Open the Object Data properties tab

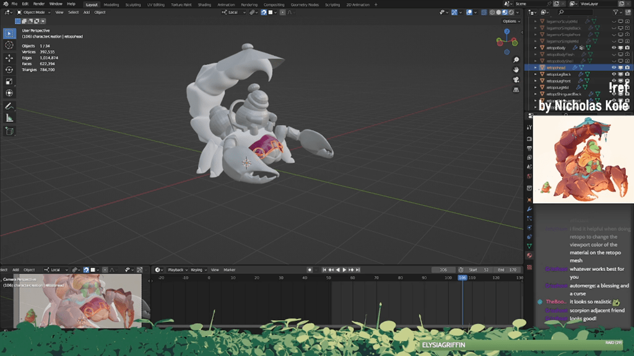click(x=529, y=246)
